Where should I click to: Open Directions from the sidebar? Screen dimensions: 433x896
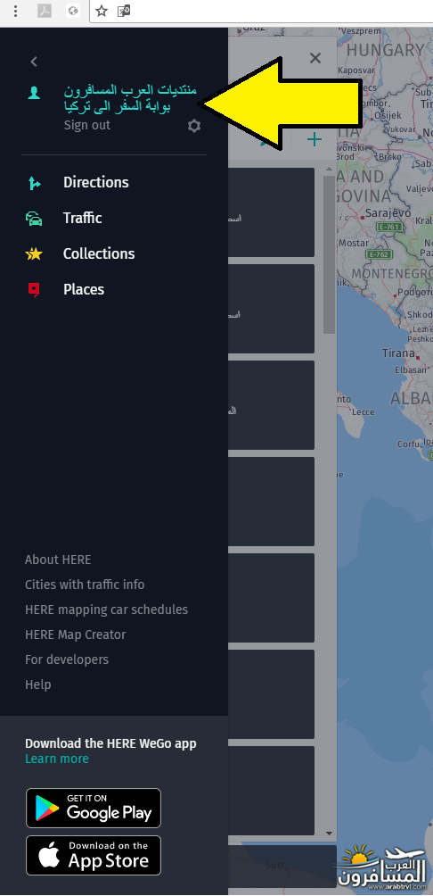[96, 182]
